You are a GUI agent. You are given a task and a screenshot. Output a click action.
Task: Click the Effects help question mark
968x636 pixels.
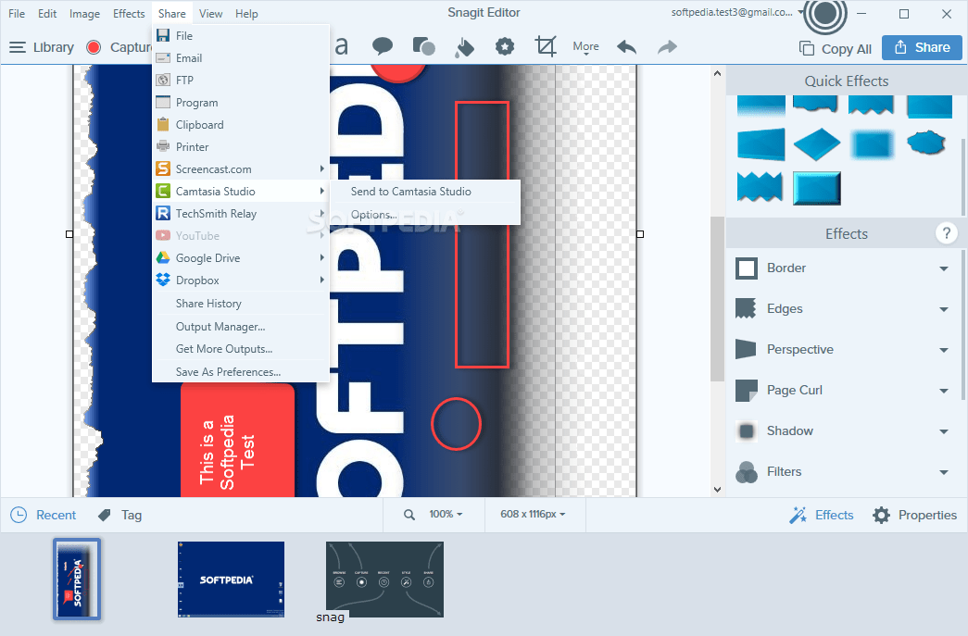(x=947, y=233)
